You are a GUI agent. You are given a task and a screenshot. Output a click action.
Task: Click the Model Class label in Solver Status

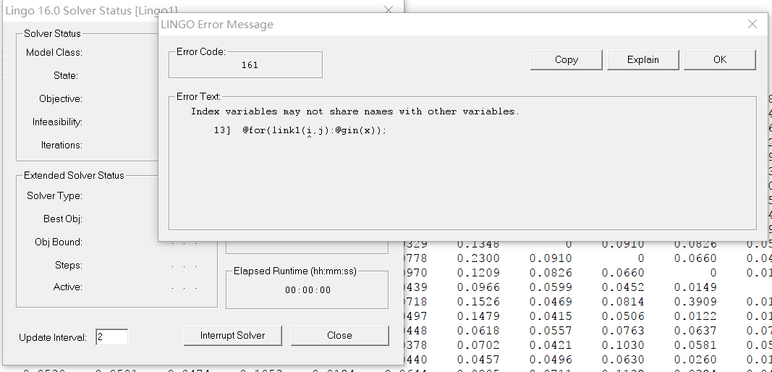click(54, 52)
